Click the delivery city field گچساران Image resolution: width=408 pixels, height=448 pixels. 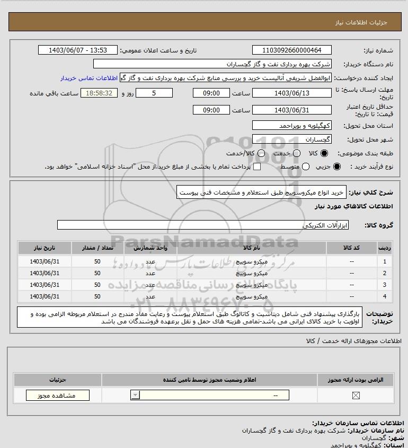pos(292,139)
